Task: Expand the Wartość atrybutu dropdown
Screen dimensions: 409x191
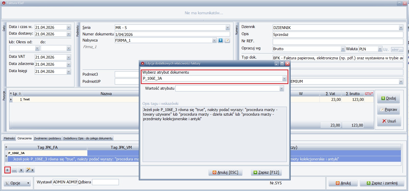Action: click(281, 89)
